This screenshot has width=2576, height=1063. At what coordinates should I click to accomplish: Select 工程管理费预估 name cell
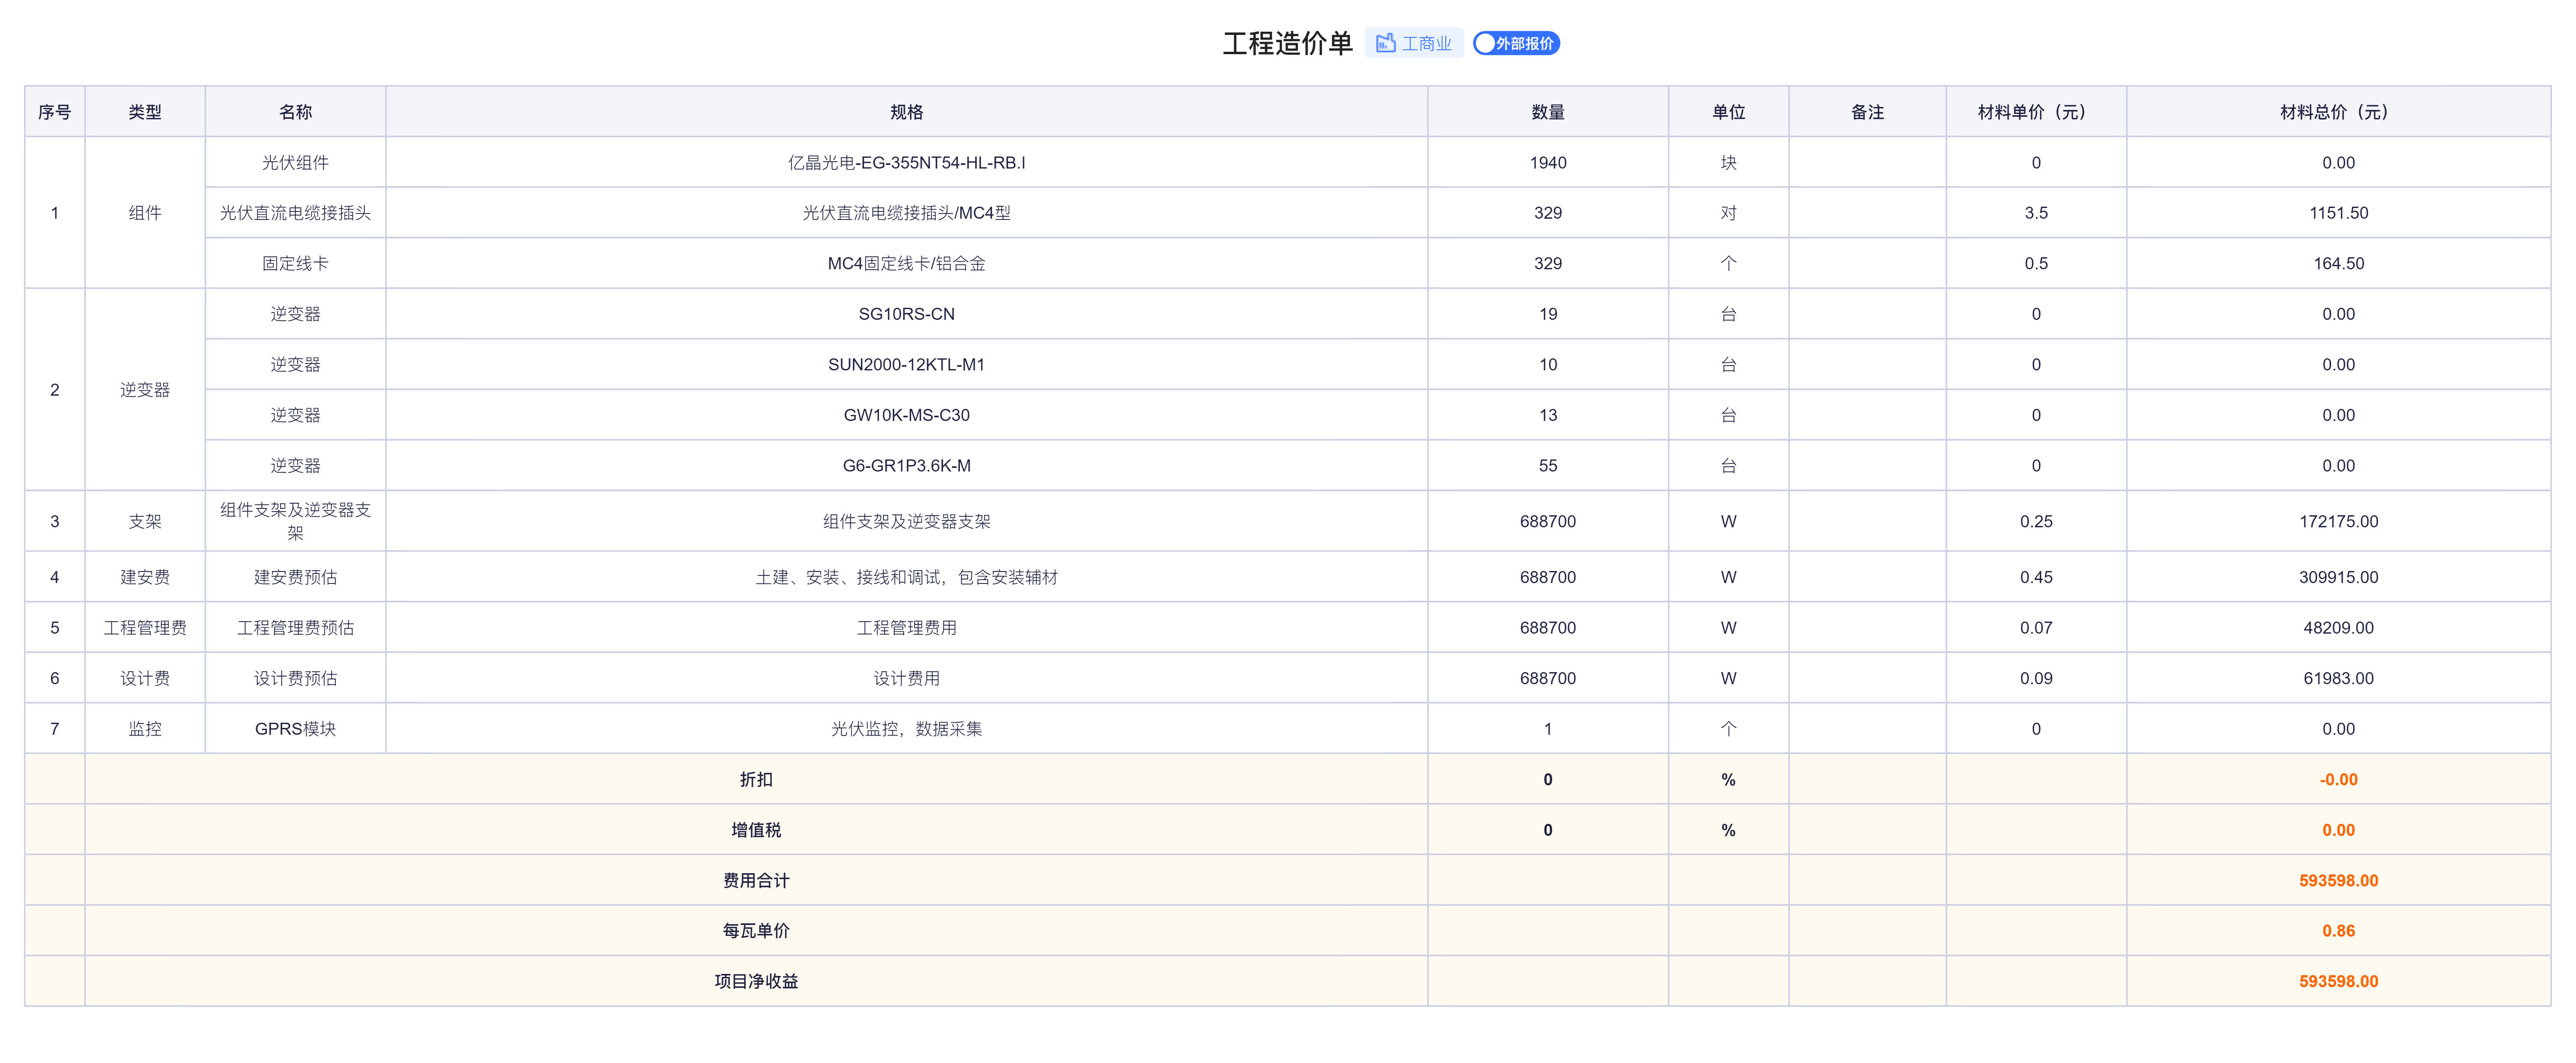point(295,627)
